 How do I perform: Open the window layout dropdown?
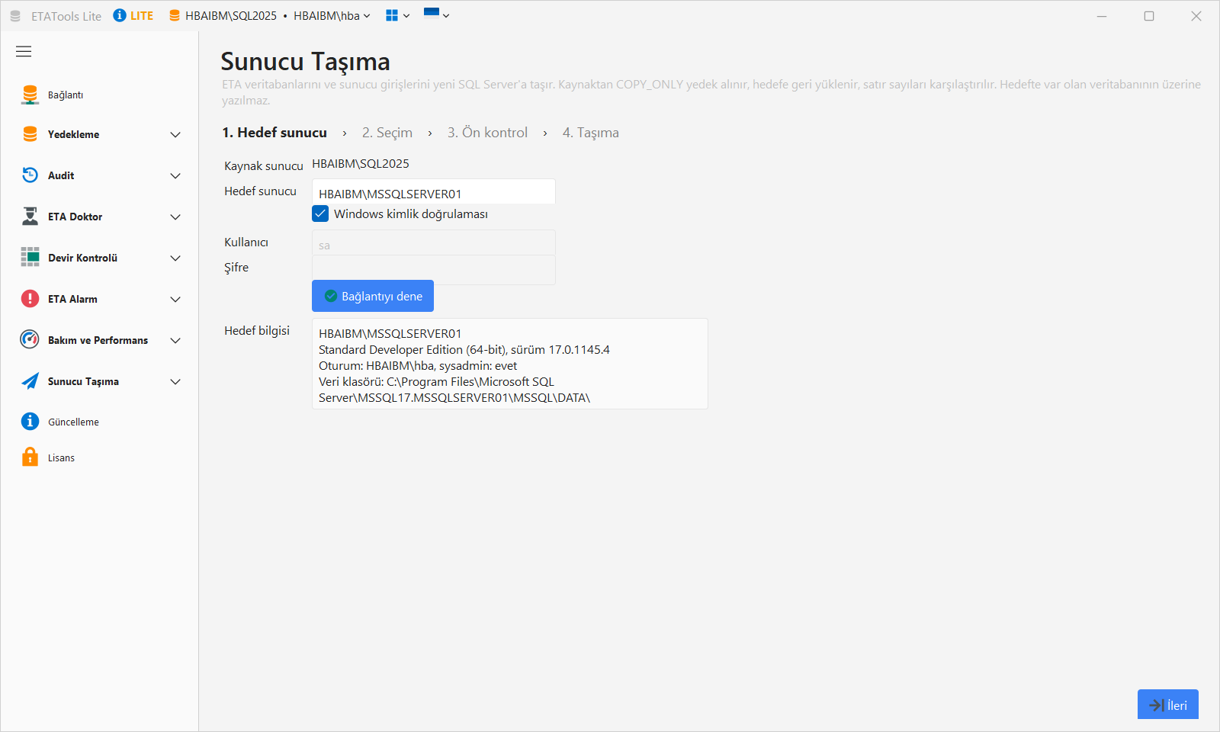click(x=398, y=15)
